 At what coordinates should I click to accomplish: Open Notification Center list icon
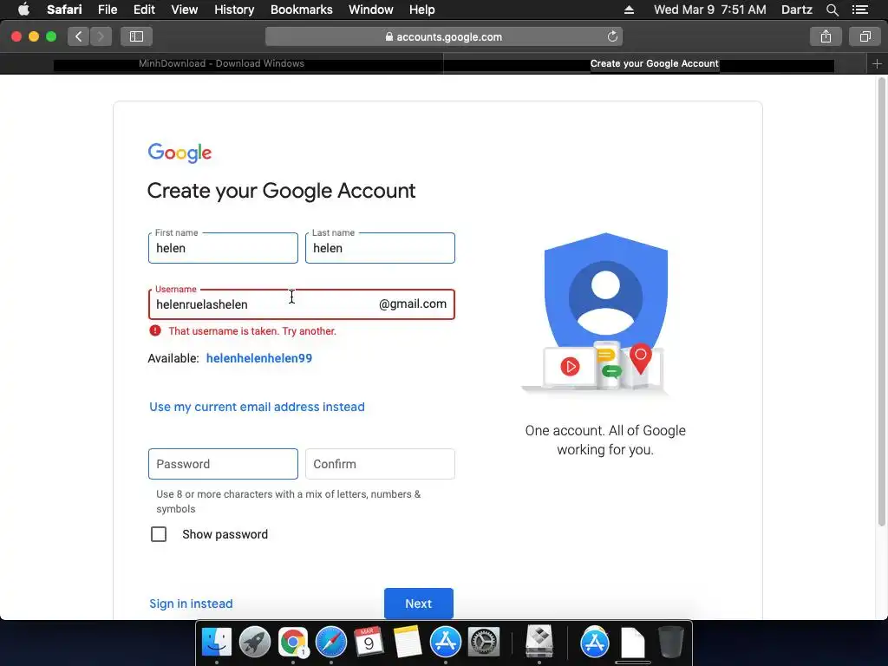(x=859, y=10)
